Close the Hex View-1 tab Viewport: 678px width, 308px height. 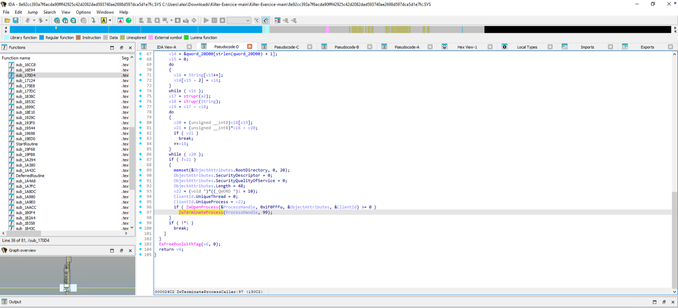490,47
